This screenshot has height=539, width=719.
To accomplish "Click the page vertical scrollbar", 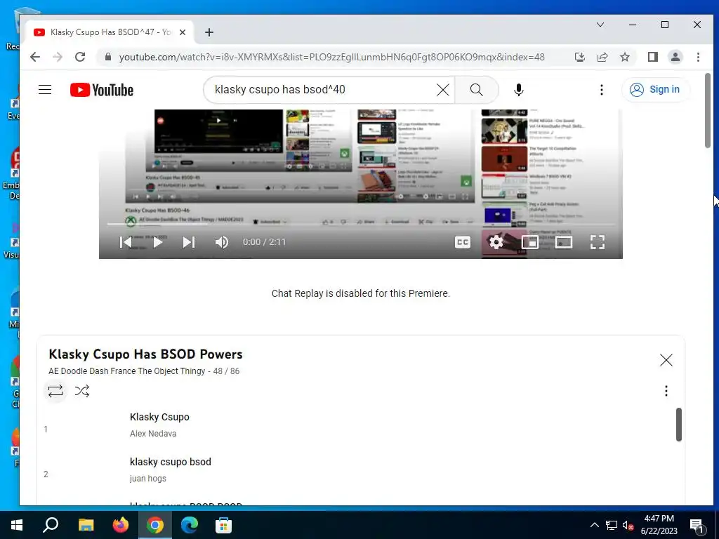I will click(708, 110).
